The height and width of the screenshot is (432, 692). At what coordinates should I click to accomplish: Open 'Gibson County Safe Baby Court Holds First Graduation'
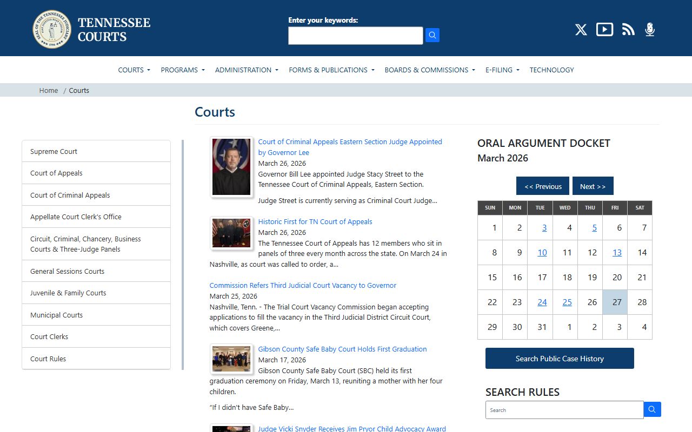pos(342,349)
